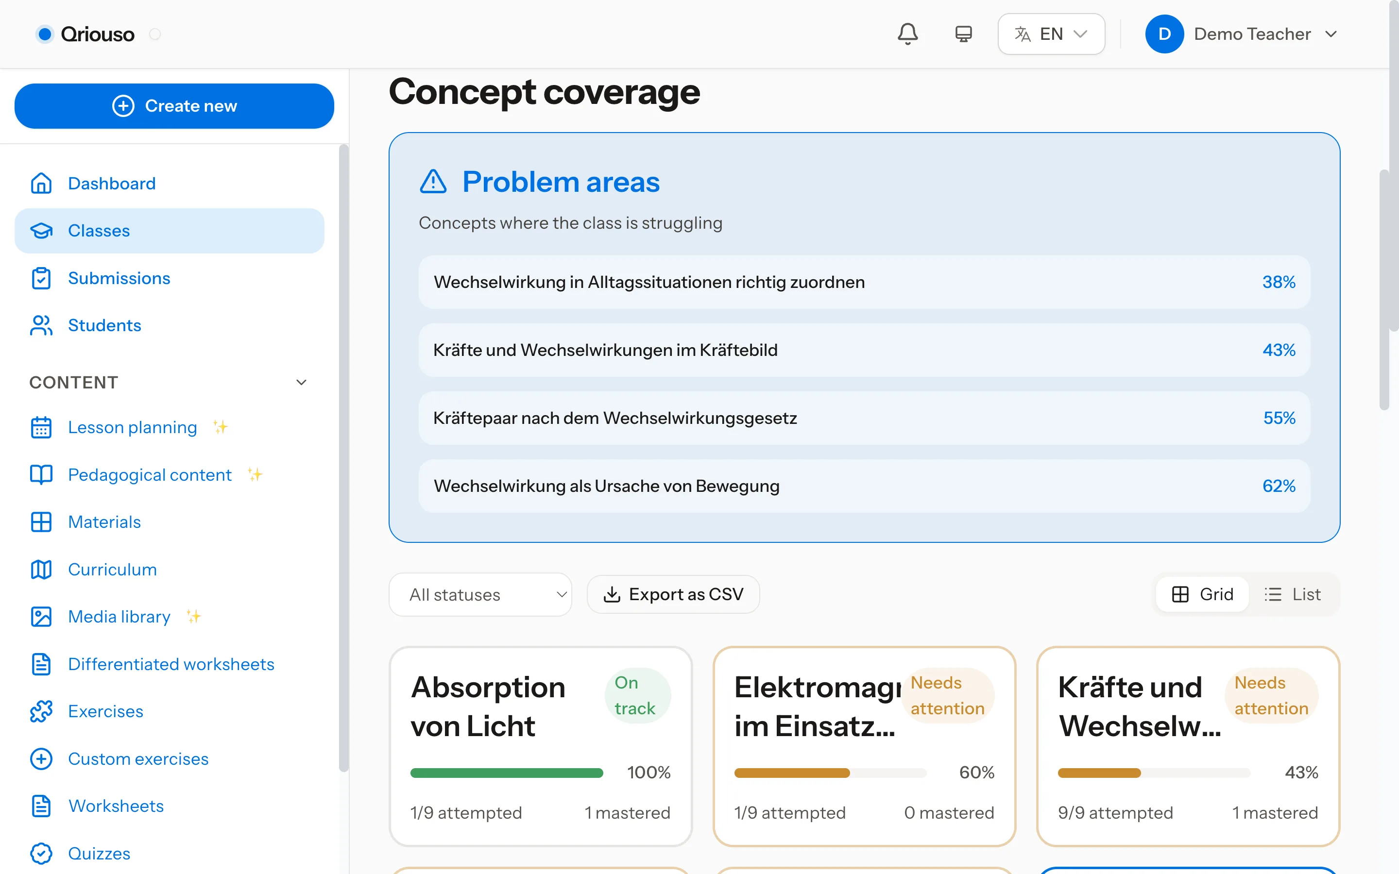Image resolution: width=1399 pixels, height=874 pixels.
Task: Click the sparkle icon beside Media library
Action: tap(194, 616)
